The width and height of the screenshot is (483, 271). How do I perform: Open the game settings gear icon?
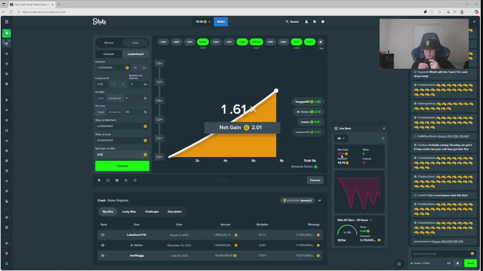coord(99,180)
